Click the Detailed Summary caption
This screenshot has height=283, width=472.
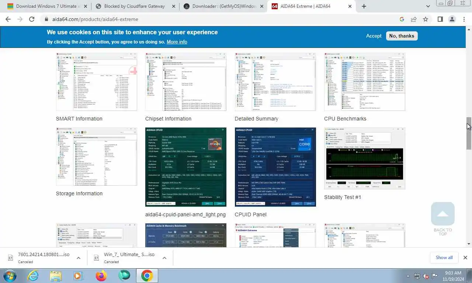click(256, 119)
